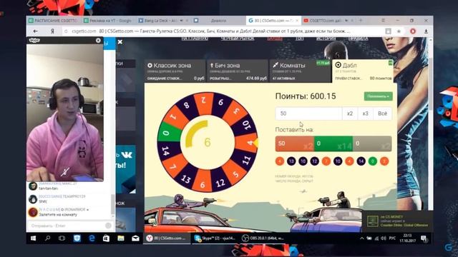Close the Skype video overlay with round X
The height and width of the screenshot is (257, 458).
pyautogui.click(x=98, y=41)
